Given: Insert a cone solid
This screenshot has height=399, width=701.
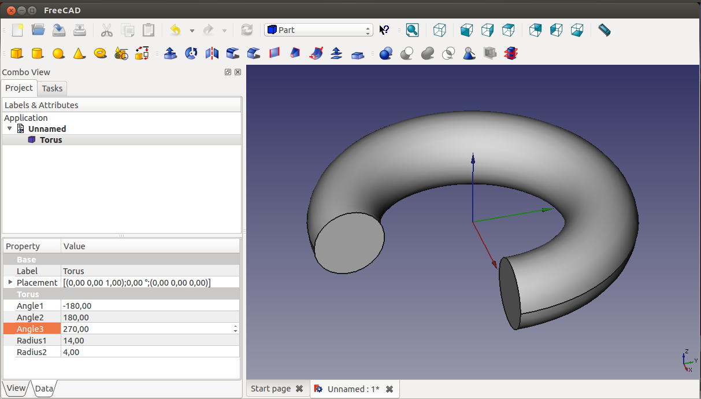Looking at the screenshot, I should point(79,53).
